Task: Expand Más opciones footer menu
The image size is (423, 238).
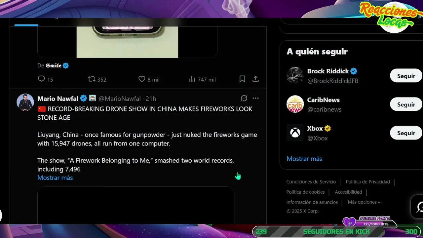Action: coord(365,202)
